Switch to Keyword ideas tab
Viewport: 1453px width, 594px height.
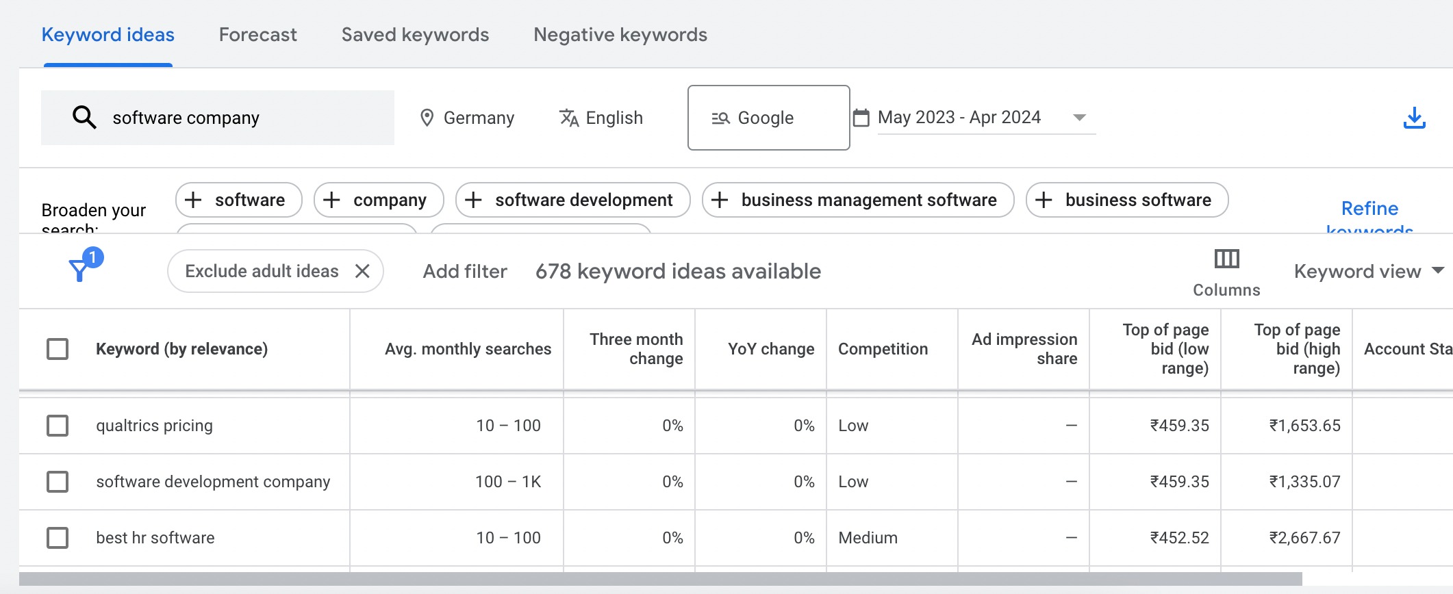pyautogui.click(x=108, y=35)
